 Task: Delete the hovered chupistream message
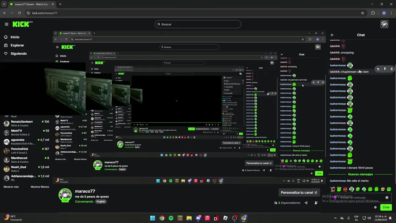391,69
